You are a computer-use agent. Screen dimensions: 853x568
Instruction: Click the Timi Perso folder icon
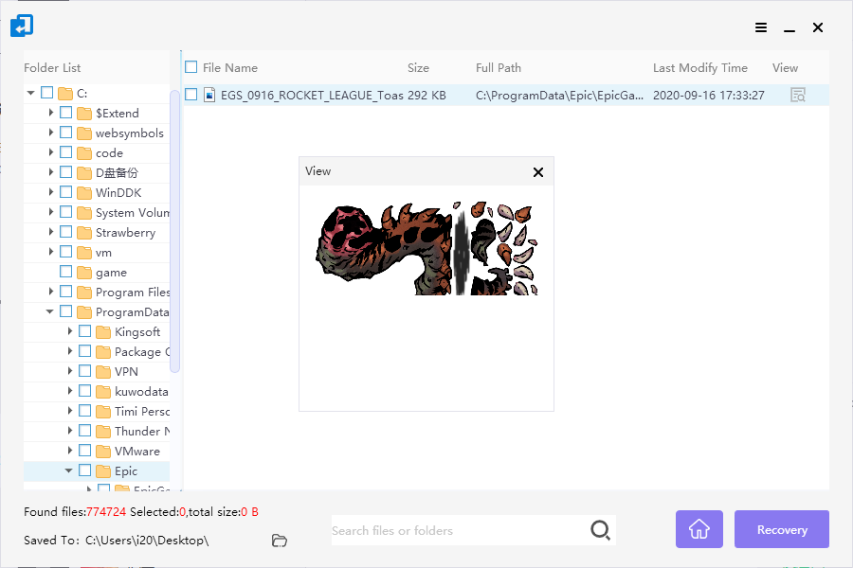point(103,412)
